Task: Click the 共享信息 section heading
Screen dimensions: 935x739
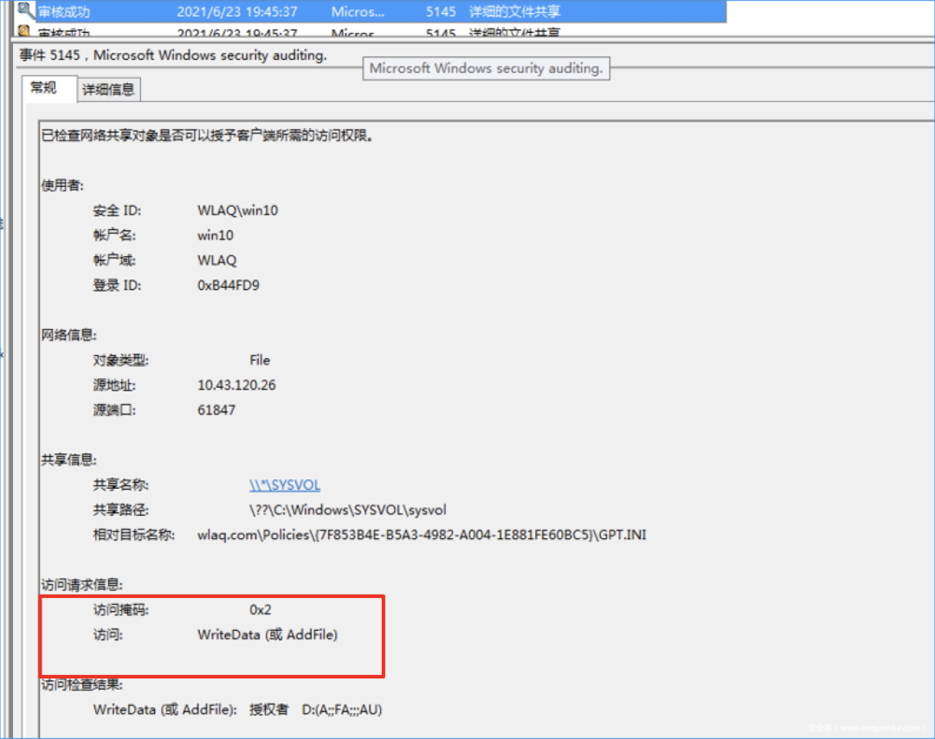Action: pos(69,460)
